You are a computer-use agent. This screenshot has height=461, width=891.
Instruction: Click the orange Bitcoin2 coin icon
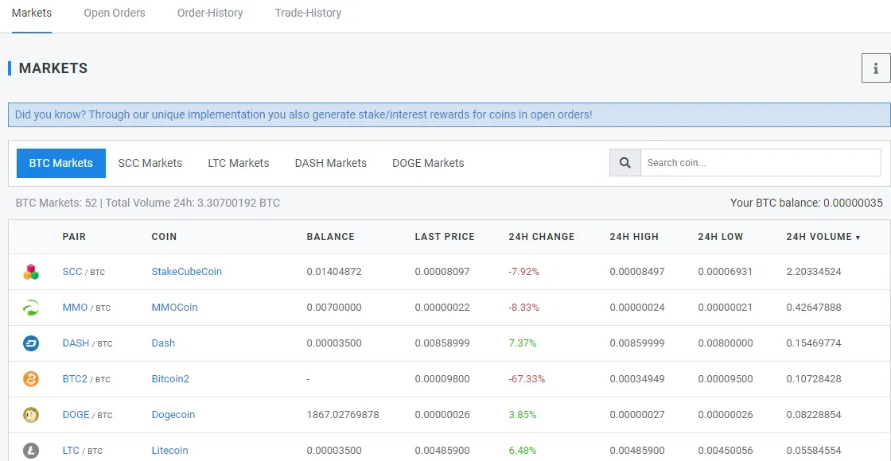pyautogui.click(x=31, y=379)
